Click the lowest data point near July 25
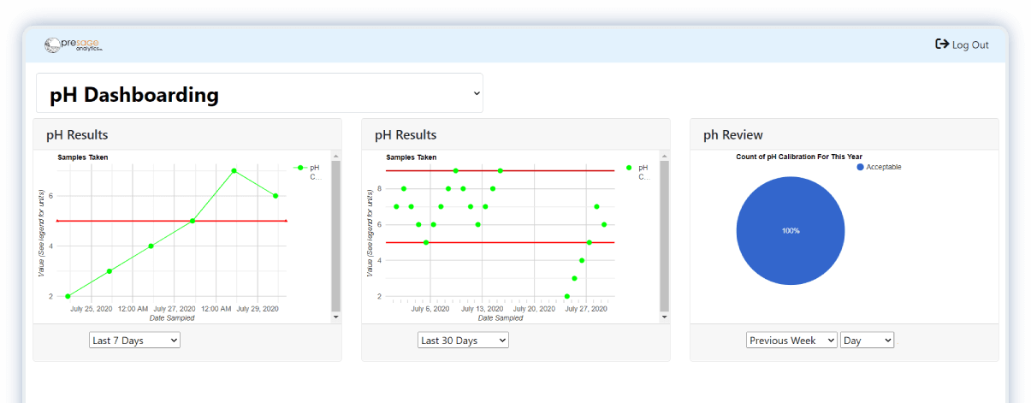The width and height of the screenshot is (1031, 403). [68, 296]
